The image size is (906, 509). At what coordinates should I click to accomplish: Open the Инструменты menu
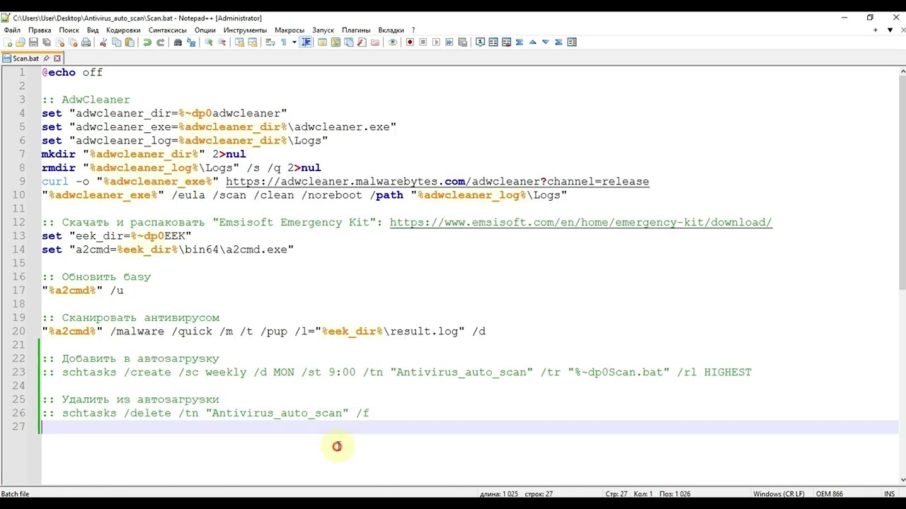245,30
